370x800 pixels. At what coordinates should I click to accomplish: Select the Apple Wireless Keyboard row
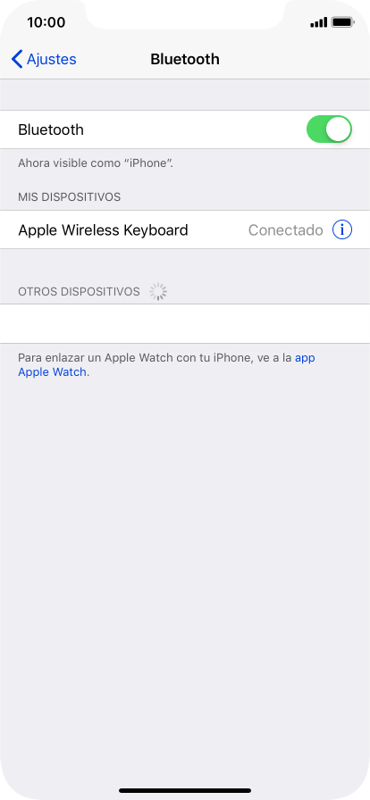(185, 230)
